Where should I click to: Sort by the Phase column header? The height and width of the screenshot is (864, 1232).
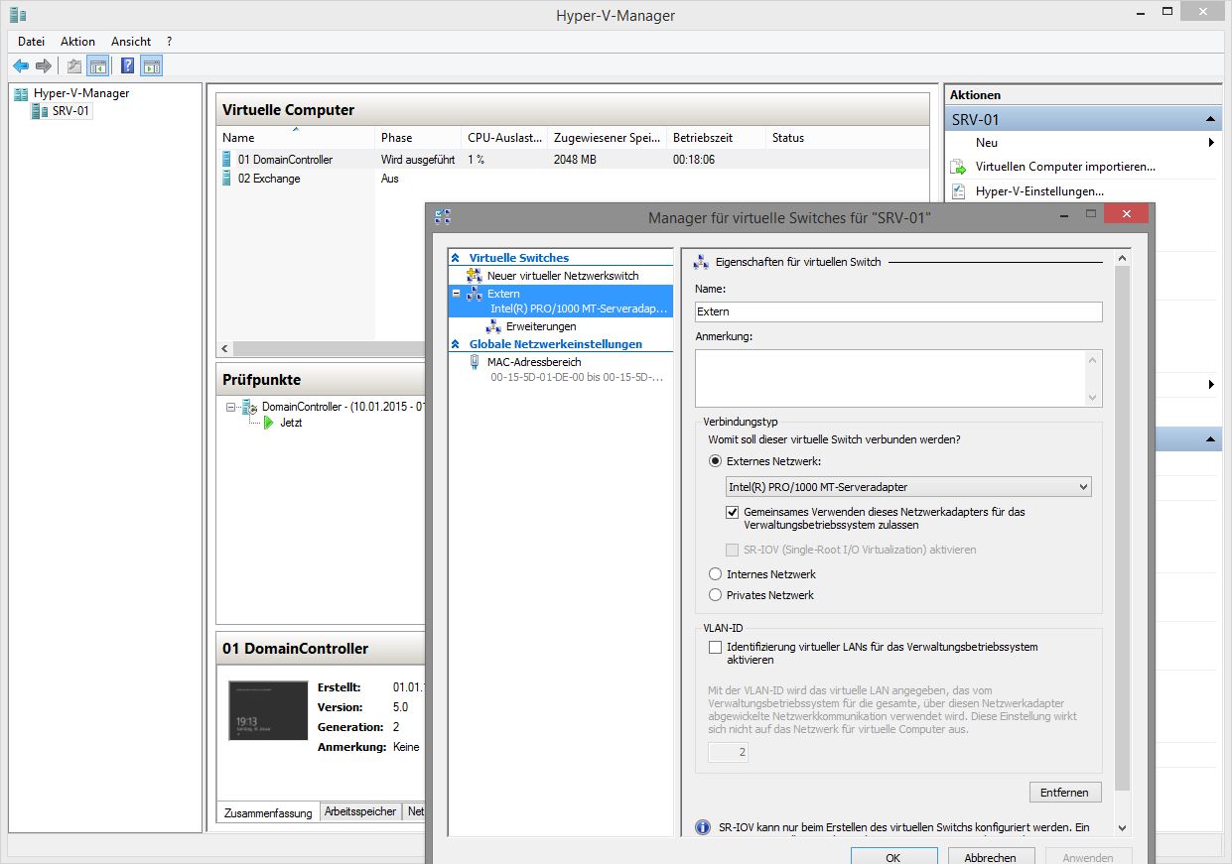pos(418,138)
